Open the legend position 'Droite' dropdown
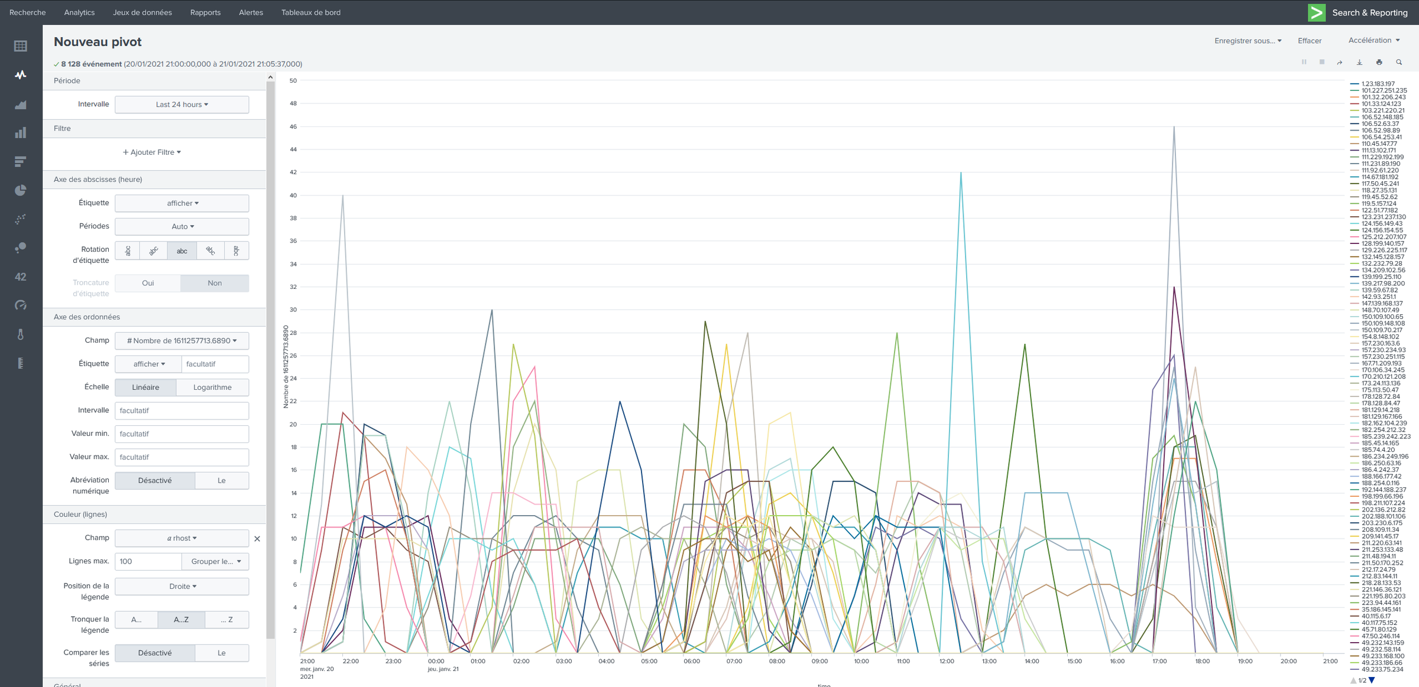This screenshot has height=687, width=1419. tap(182, 586)
